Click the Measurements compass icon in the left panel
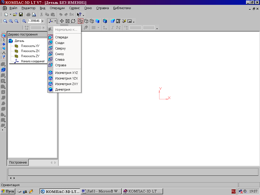Viewport: 260px width, 195px height. pyautogui.click(x=4, y=53)
